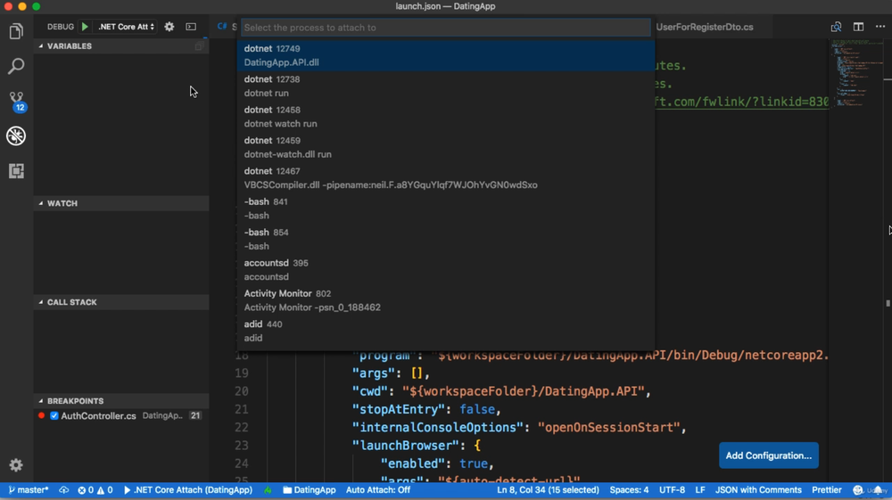Open the Explorer view in activity bar

coord(16,31)
